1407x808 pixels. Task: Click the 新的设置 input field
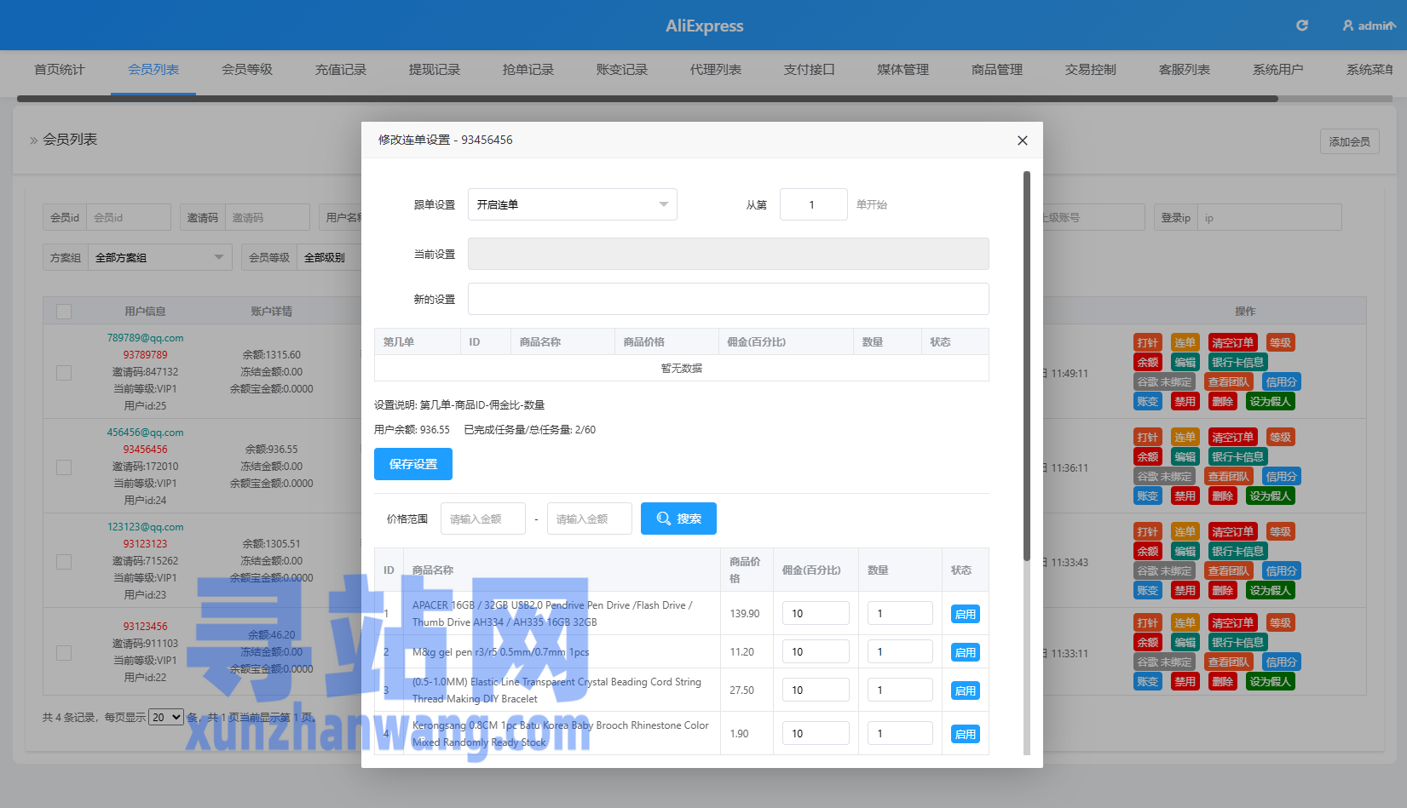[729, 299]
